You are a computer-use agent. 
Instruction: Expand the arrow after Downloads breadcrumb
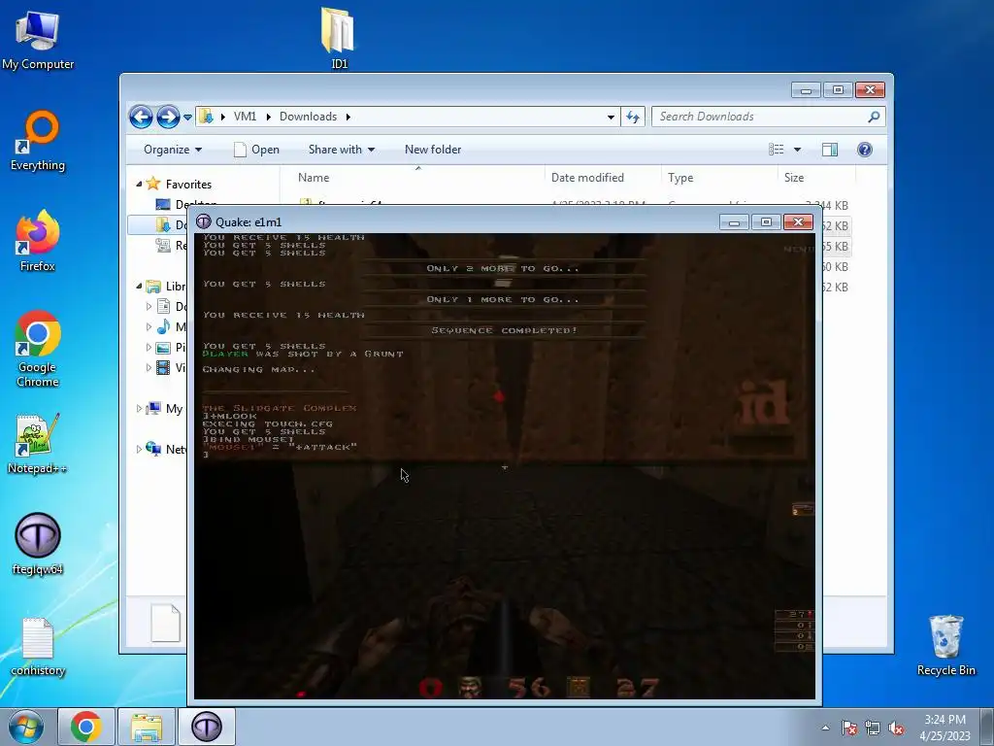348,117
